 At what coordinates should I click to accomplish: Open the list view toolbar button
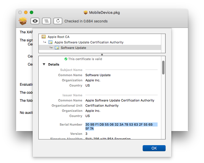pos(46,21)
